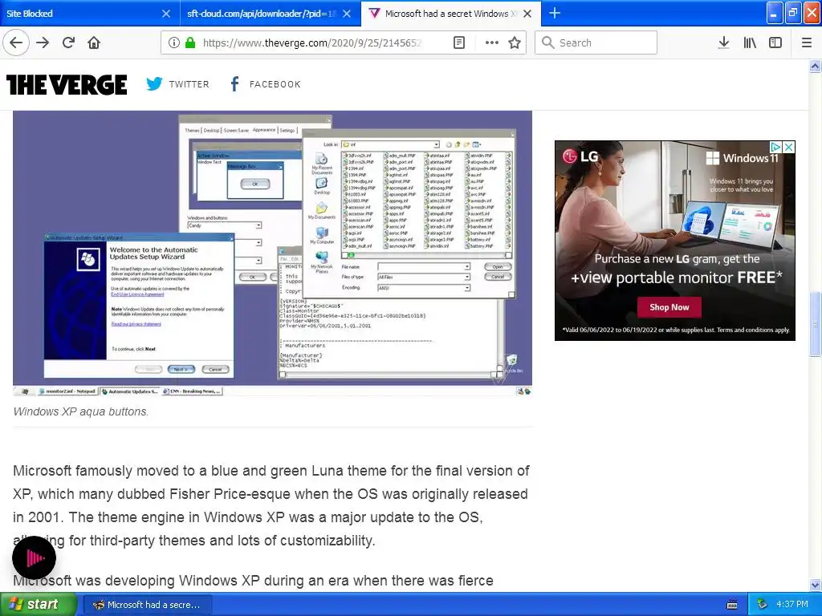
Task: Click the 4:37 PM clock
Action: point(792,604)
